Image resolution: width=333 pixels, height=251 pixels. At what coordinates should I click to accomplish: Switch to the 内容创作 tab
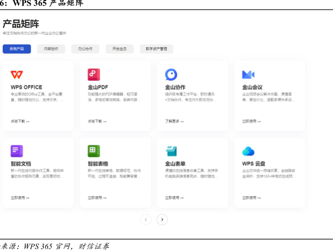(51, 49)
